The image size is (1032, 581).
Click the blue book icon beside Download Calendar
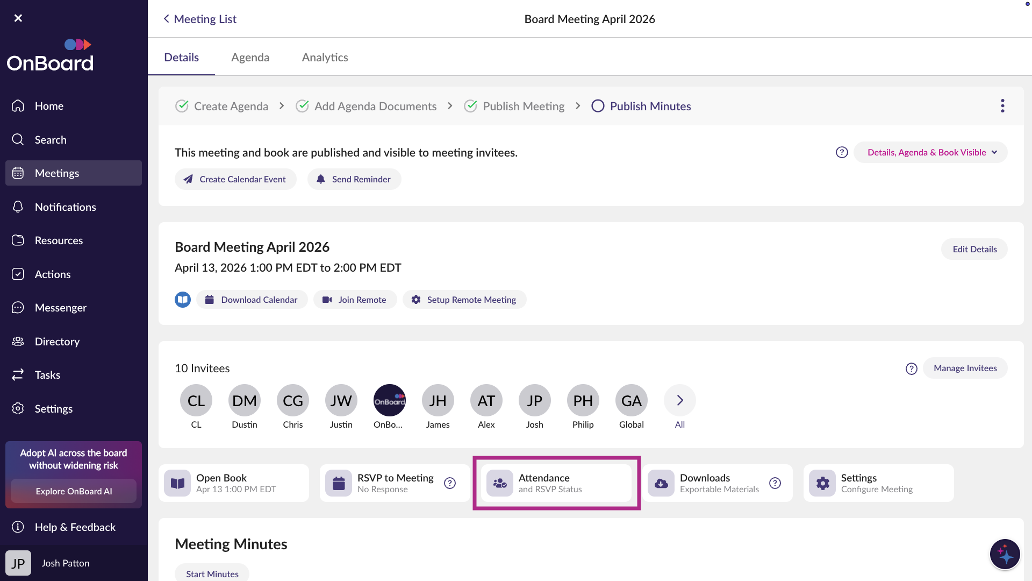click(183, 300)
